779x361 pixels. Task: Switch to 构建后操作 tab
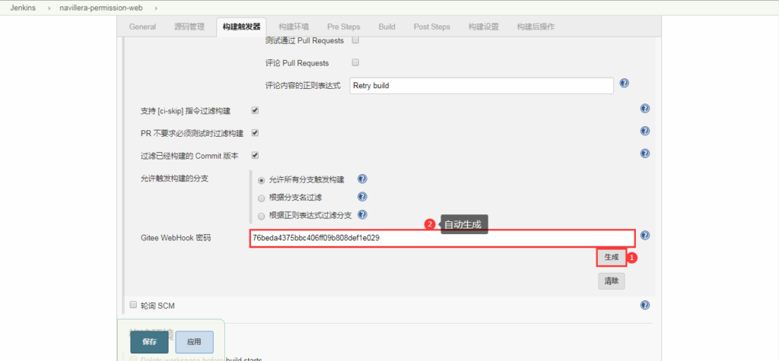tap(536, 27)
